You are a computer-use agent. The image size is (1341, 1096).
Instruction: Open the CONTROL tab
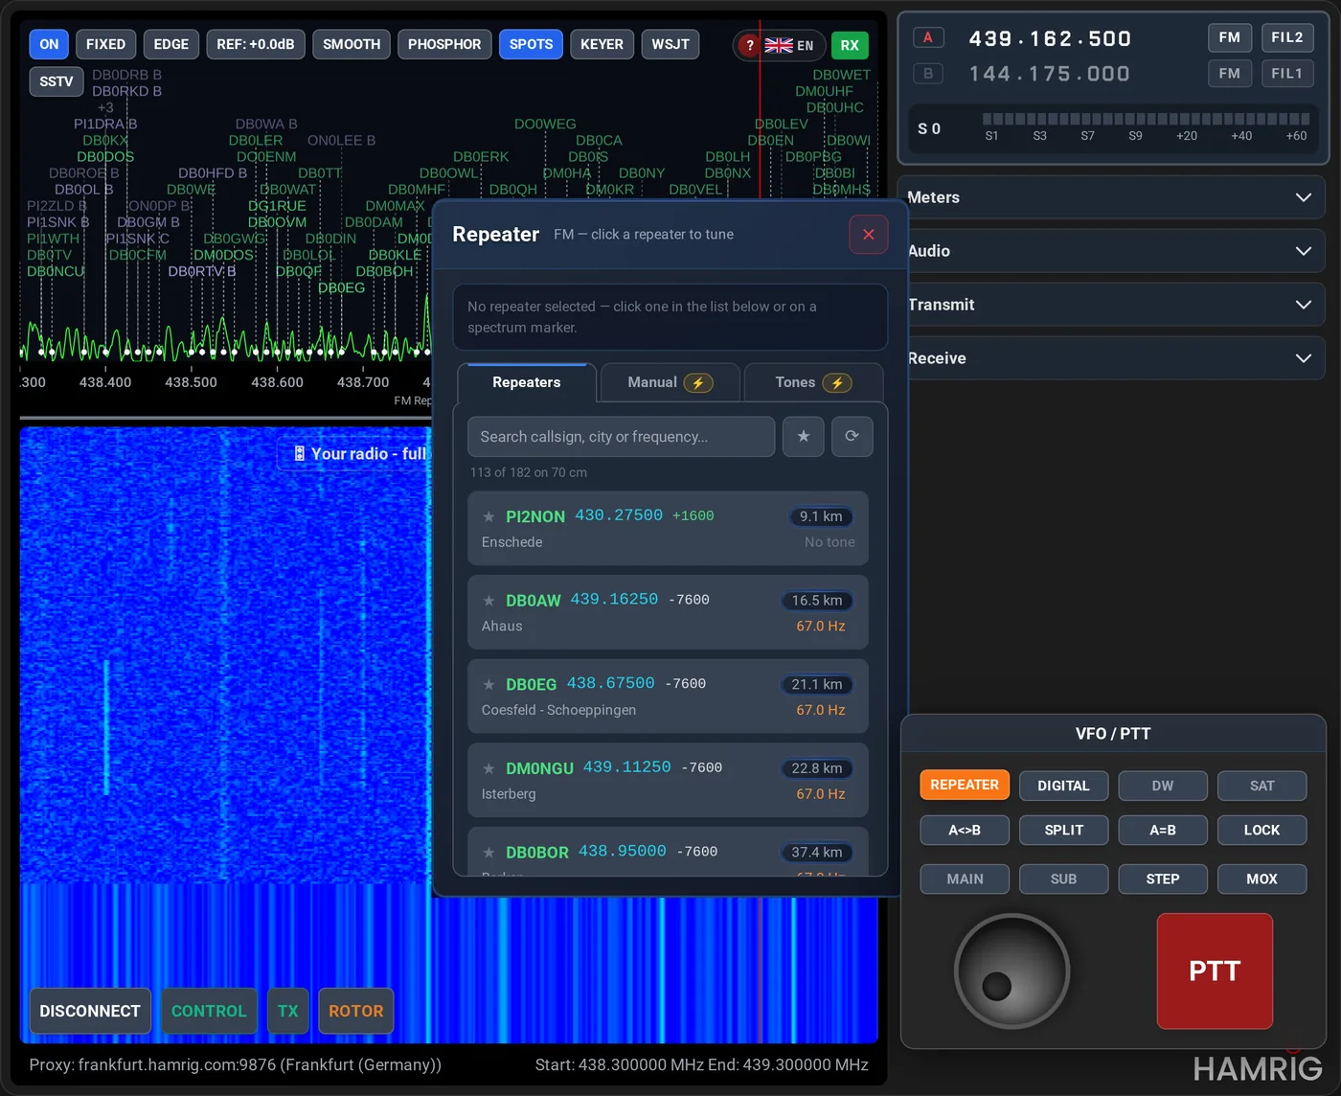[x=209, y=1011]
